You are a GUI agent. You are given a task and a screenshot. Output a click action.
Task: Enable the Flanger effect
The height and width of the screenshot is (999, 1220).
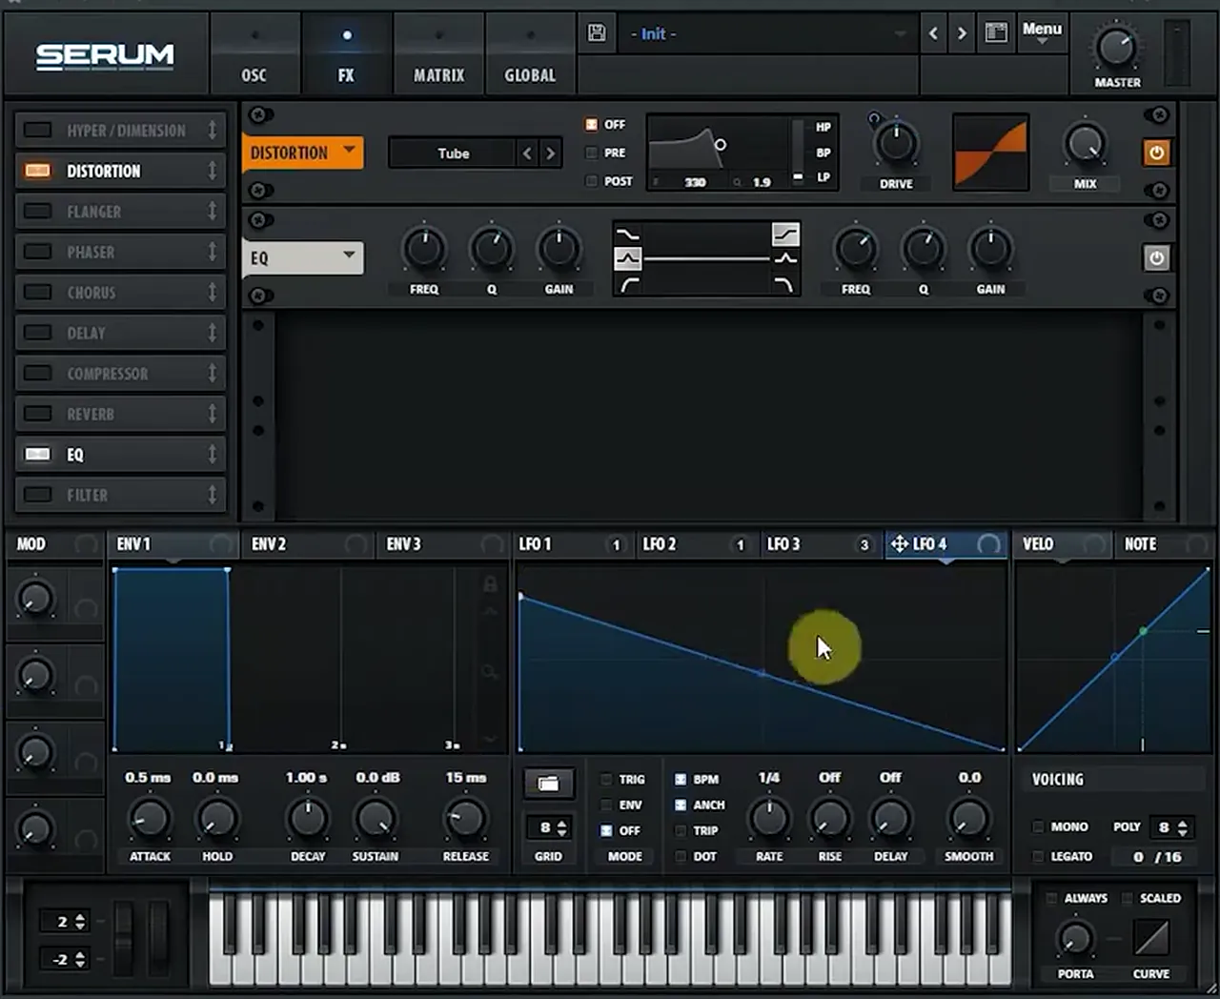pyautogui.click(x=37, y=211)
